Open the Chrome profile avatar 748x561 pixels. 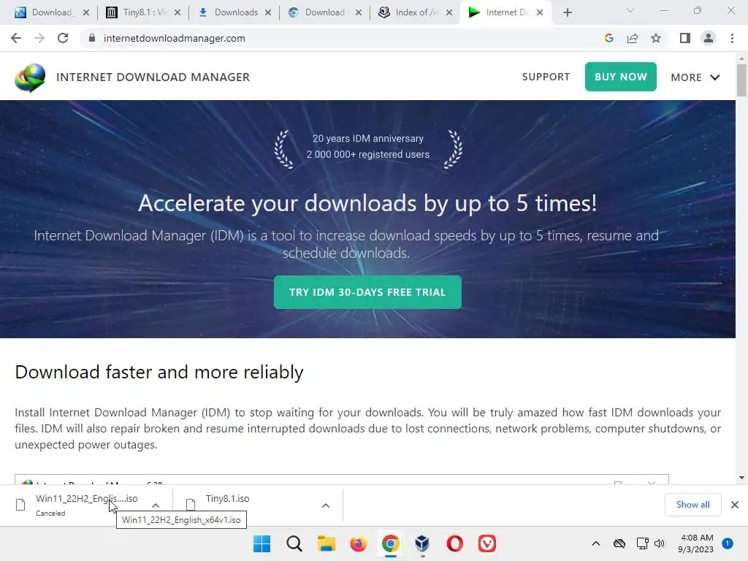pos(709,38)
